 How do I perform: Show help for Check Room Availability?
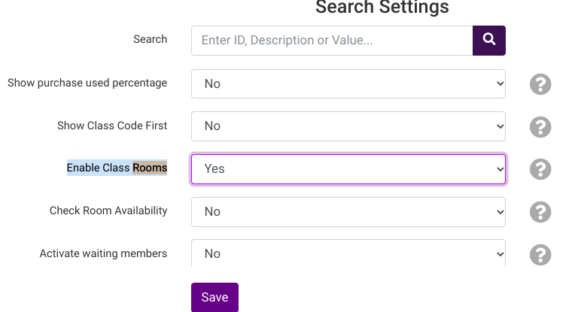click(540, 212)
